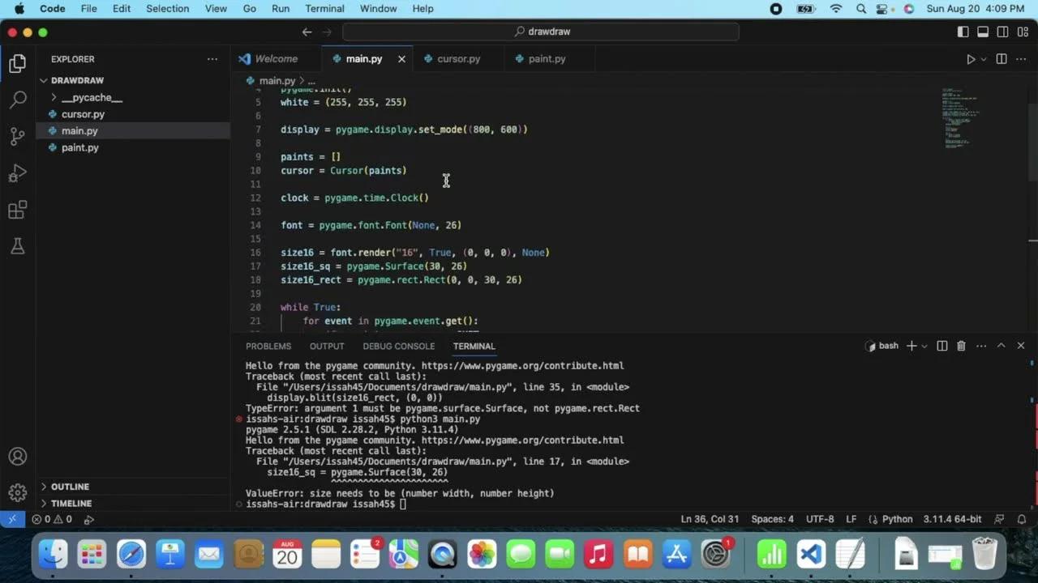Open the Run and Debug view
The width and height of the screenshot is (1038, 583).
coord(17,172)
